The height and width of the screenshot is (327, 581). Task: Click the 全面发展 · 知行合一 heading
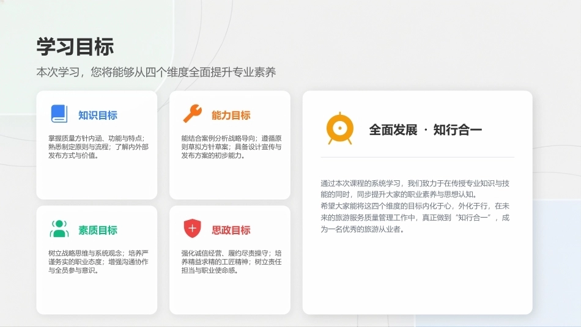[x=426, y=130]
